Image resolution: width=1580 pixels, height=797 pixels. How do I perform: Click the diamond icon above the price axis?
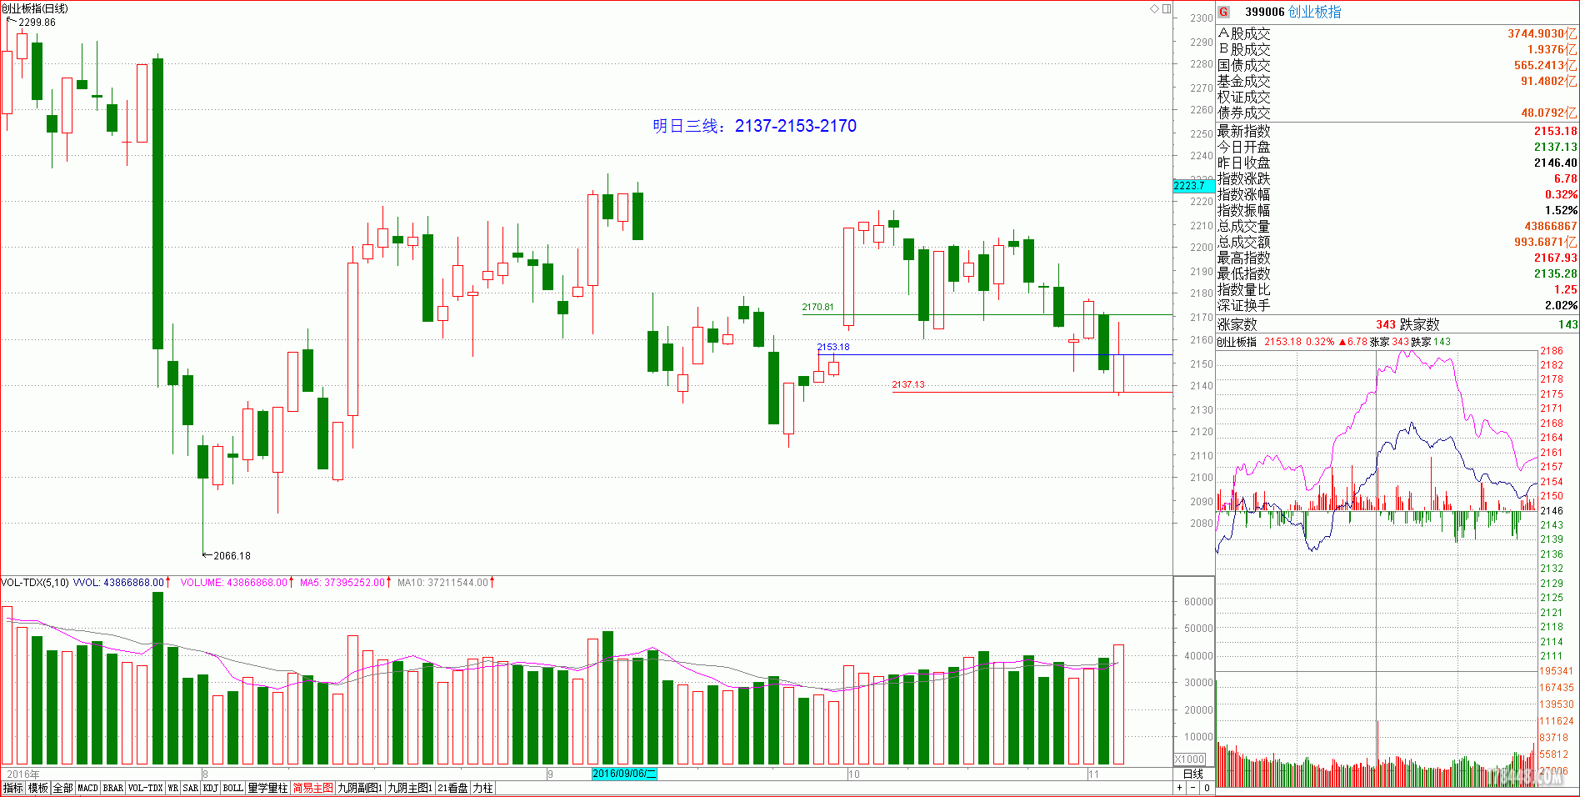coord(1155,8)
